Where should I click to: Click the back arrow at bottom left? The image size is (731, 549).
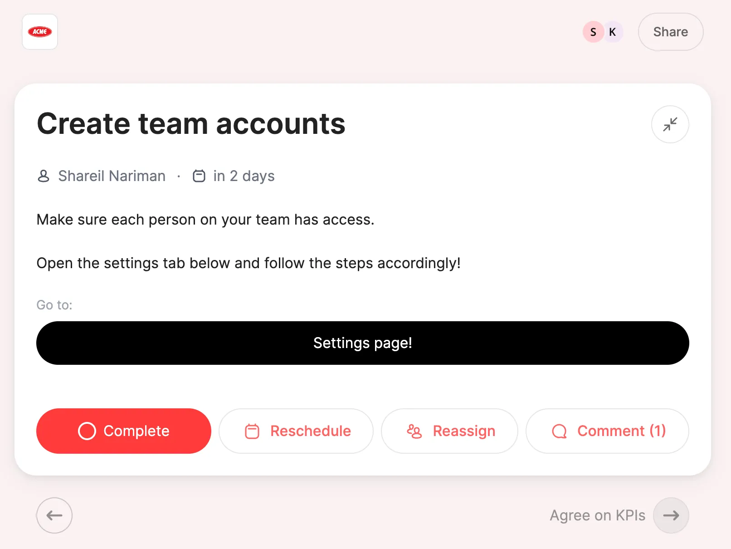click(x=54, y=515)
